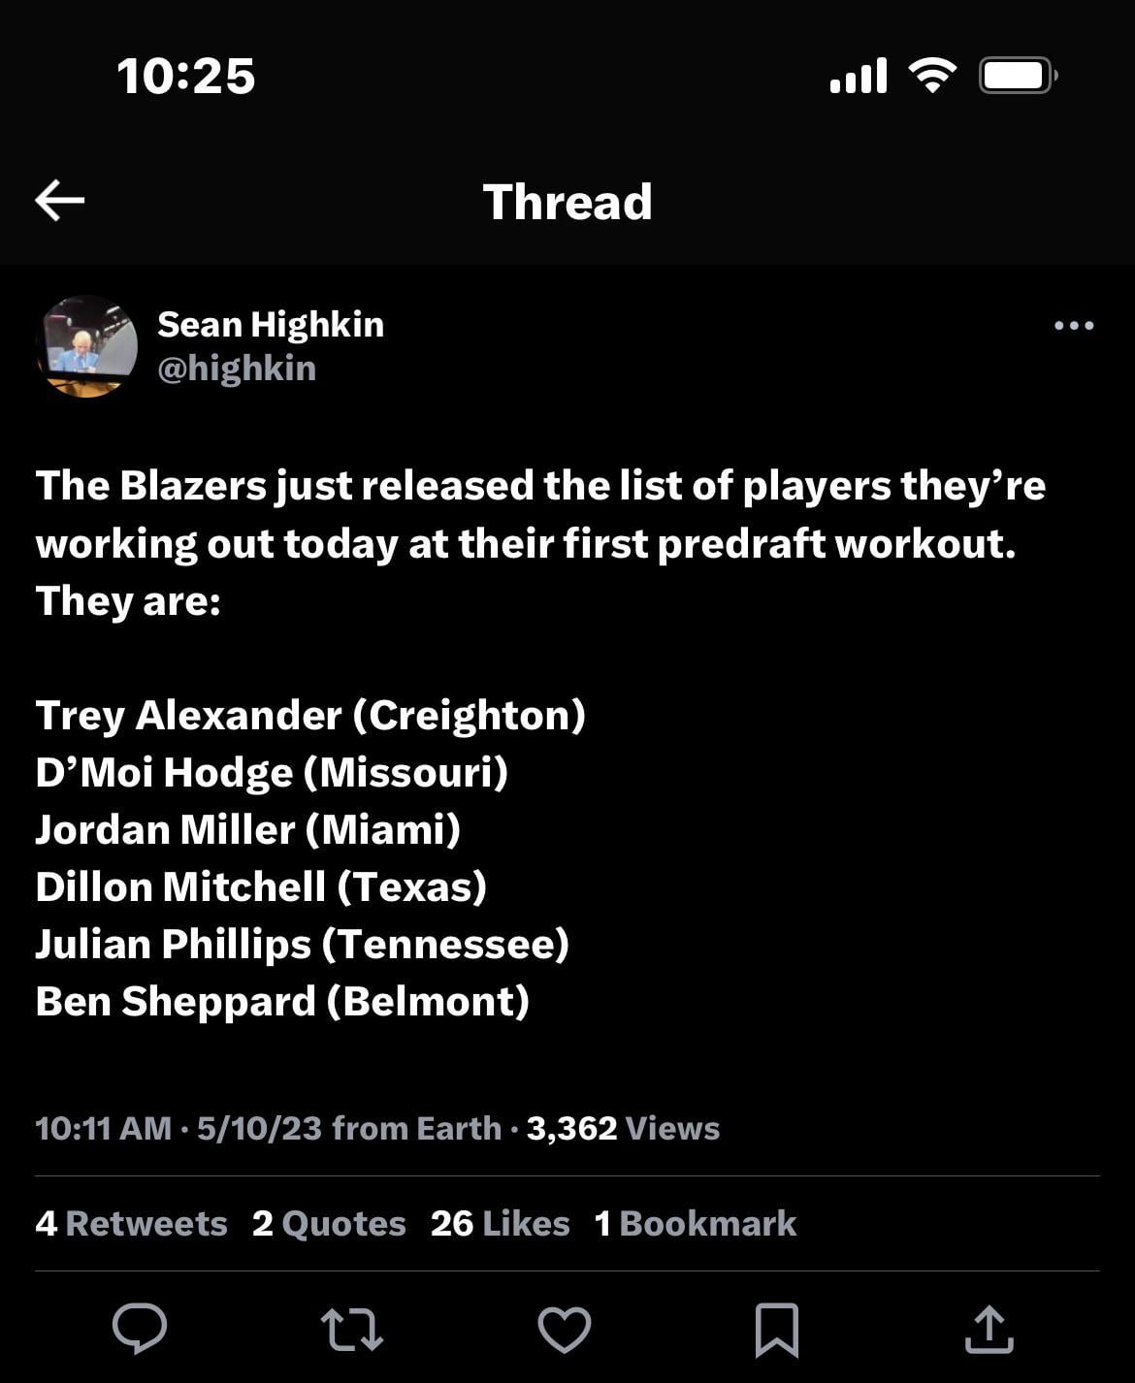Tap the 10:11 AM 5/10/23 timestamp
Screen dimensions: 1135x1383
pyautogui.click(x=178, y=1128)
